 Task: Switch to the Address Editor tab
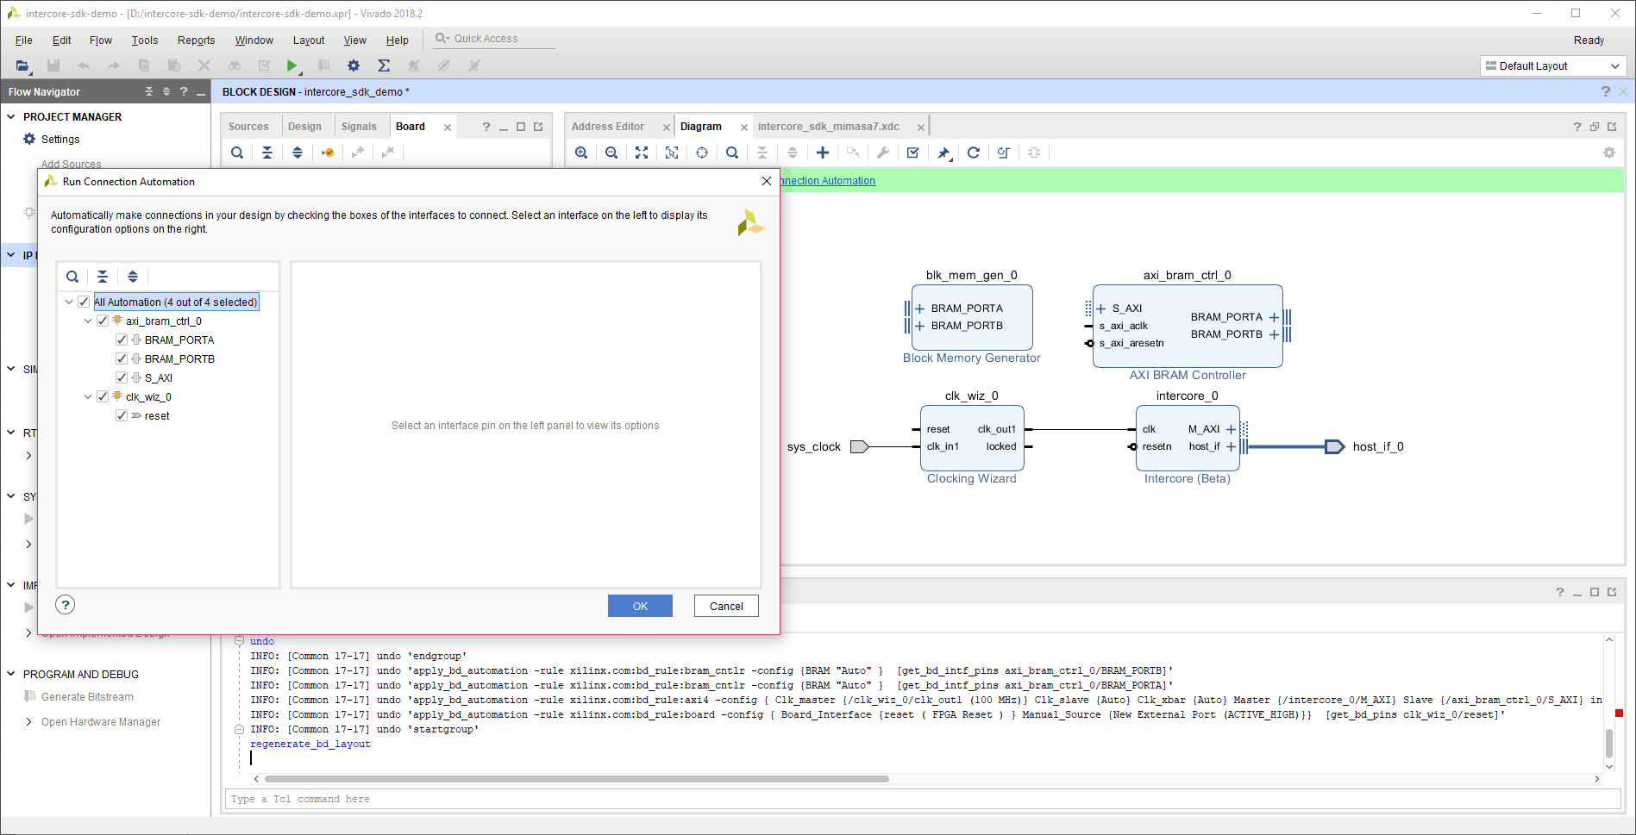point(608,127)
